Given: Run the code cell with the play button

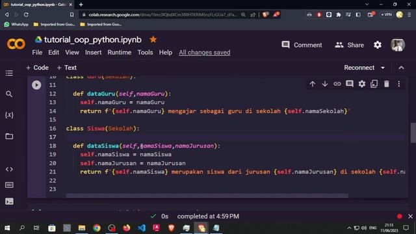Looking at the screenshot, I should 36,85.
